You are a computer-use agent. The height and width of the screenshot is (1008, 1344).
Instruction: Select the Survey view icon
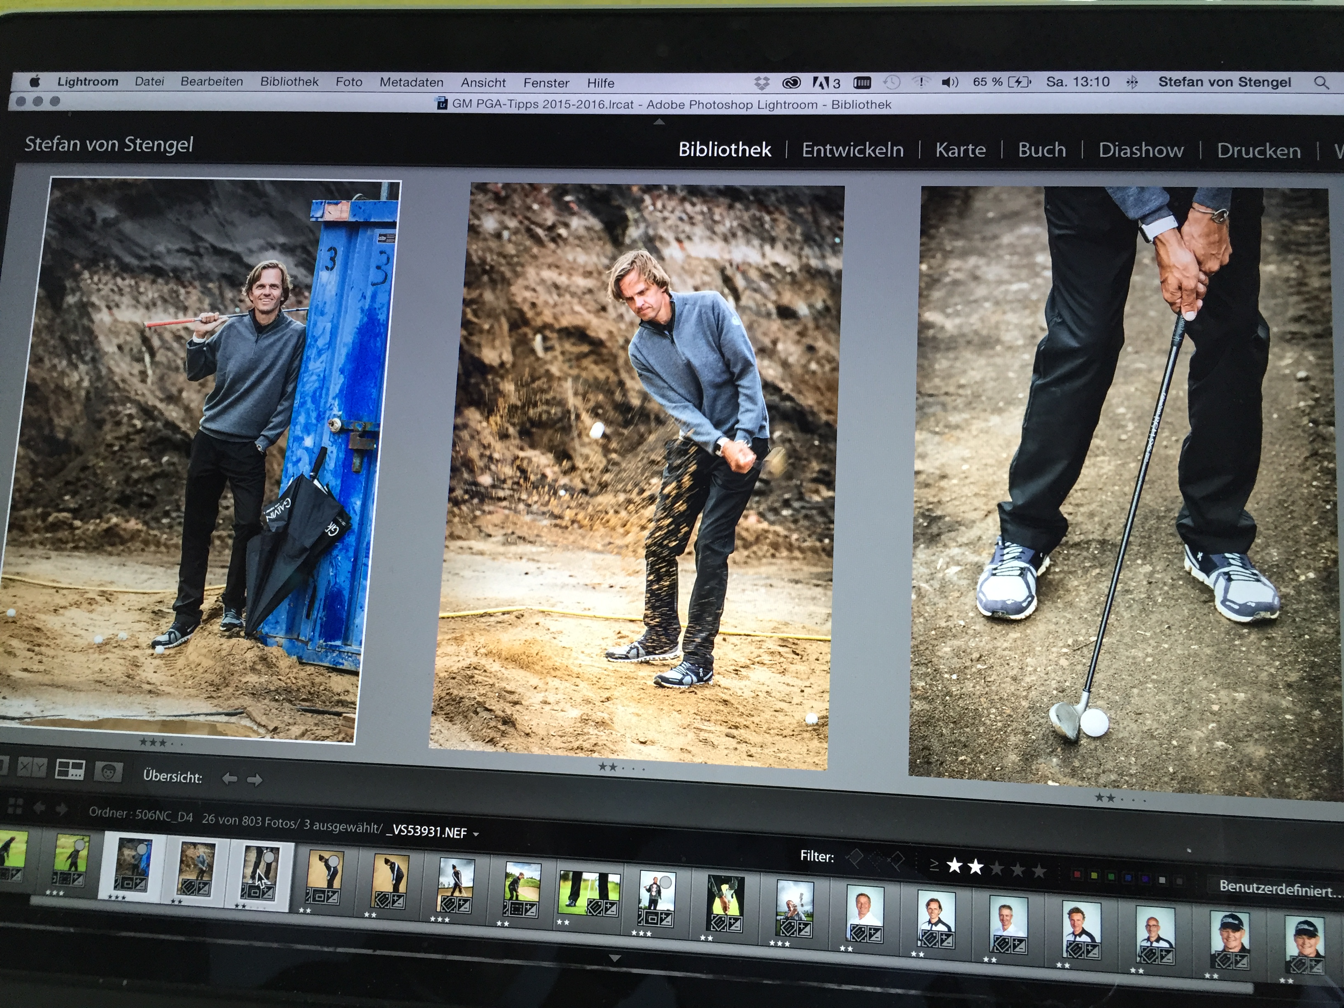(70, 770)
